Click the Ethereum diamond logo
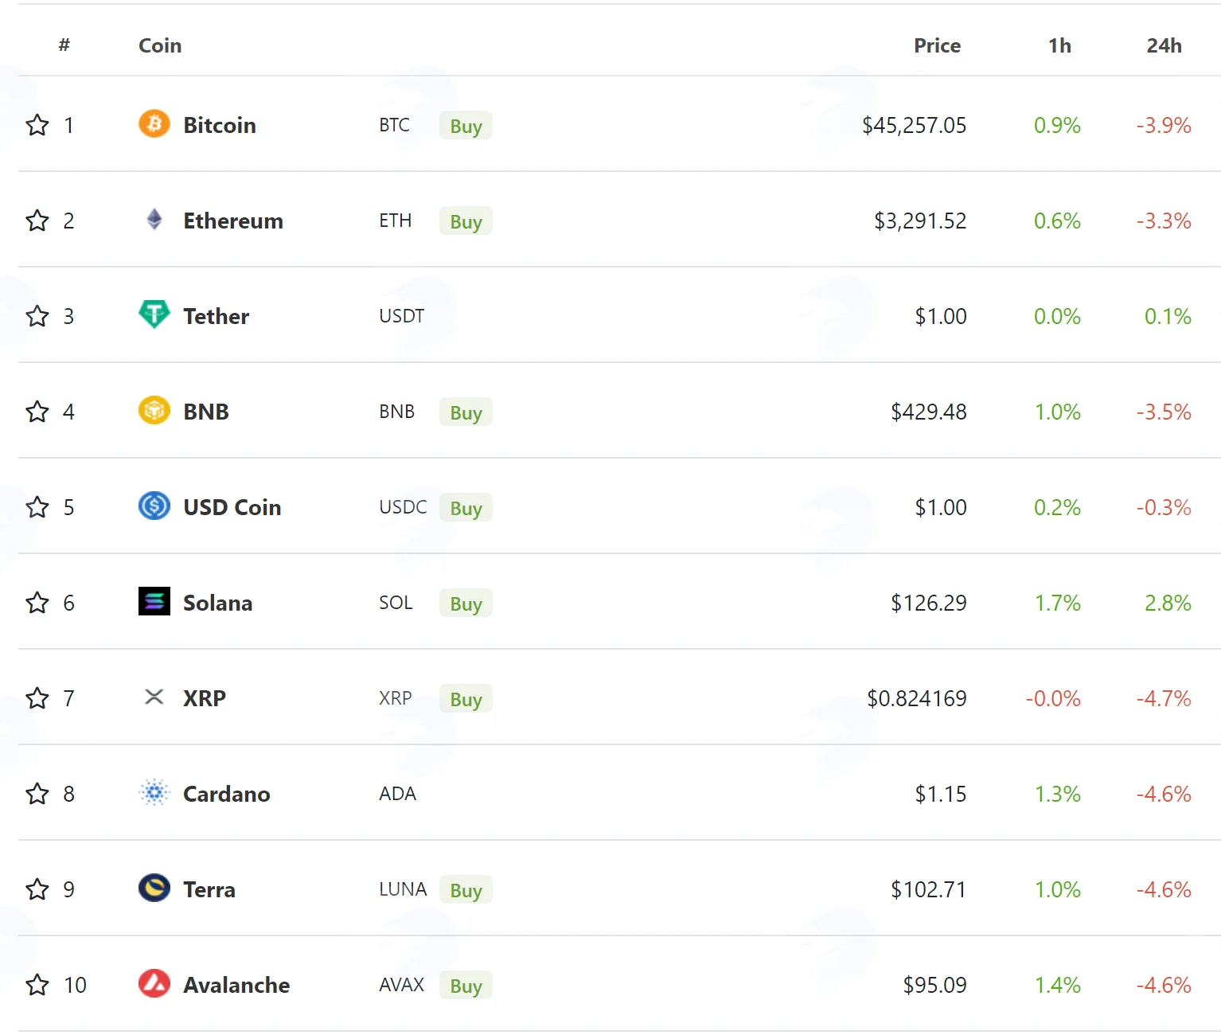This screenshot has height=1035, width=1221. pyautogui.click(x=154, y=219)
